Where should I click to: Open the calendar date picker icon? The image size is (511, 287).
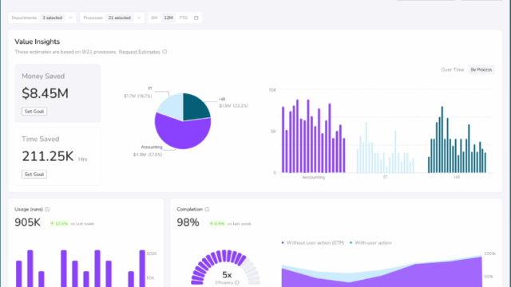point(196,18)
